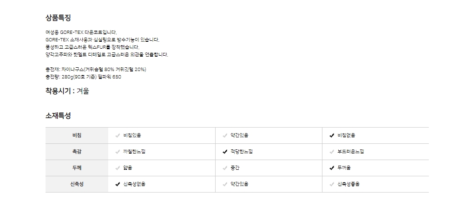473x206 pixels.
Task: Click the checkmark beside 비침있음
Action: click(118, 135)
